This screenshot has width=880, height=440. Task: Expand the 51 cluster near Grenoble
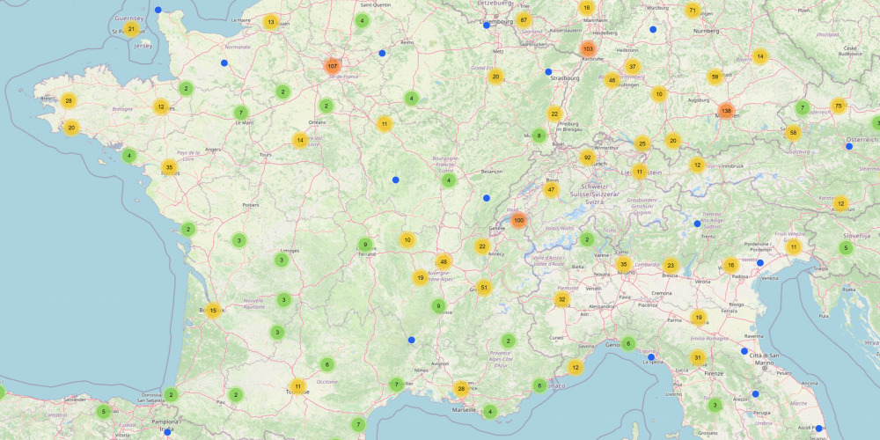(x=483, y=287)
